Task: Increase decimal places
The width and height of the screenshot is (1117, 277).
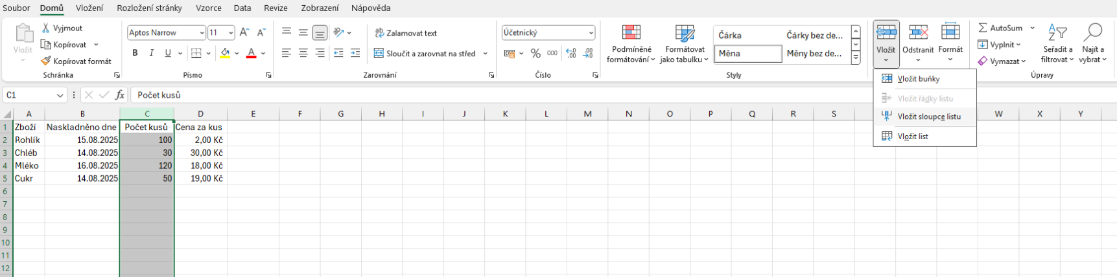Action: [571, 53]
